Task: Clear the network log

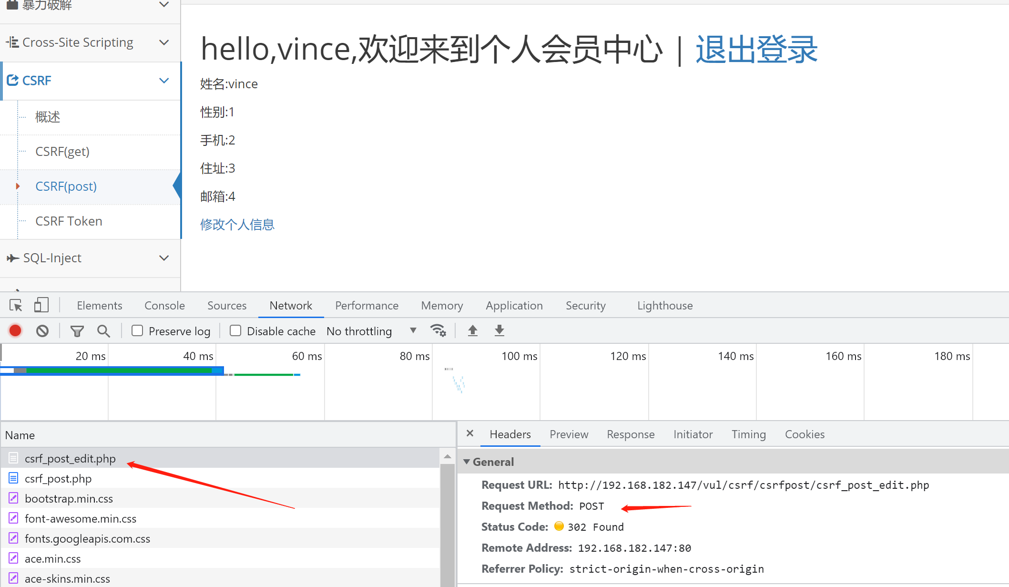Action: (x=42, y=330)
